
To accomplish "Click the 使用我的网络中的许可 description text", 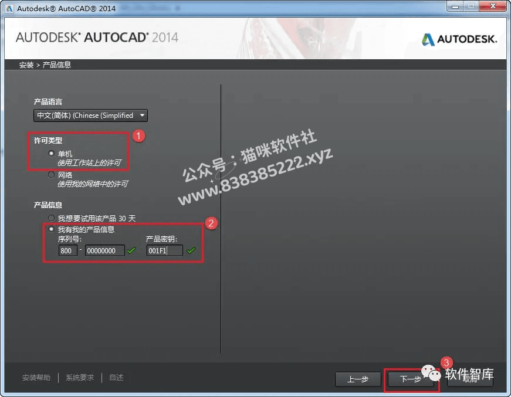I will click(93, 184).
